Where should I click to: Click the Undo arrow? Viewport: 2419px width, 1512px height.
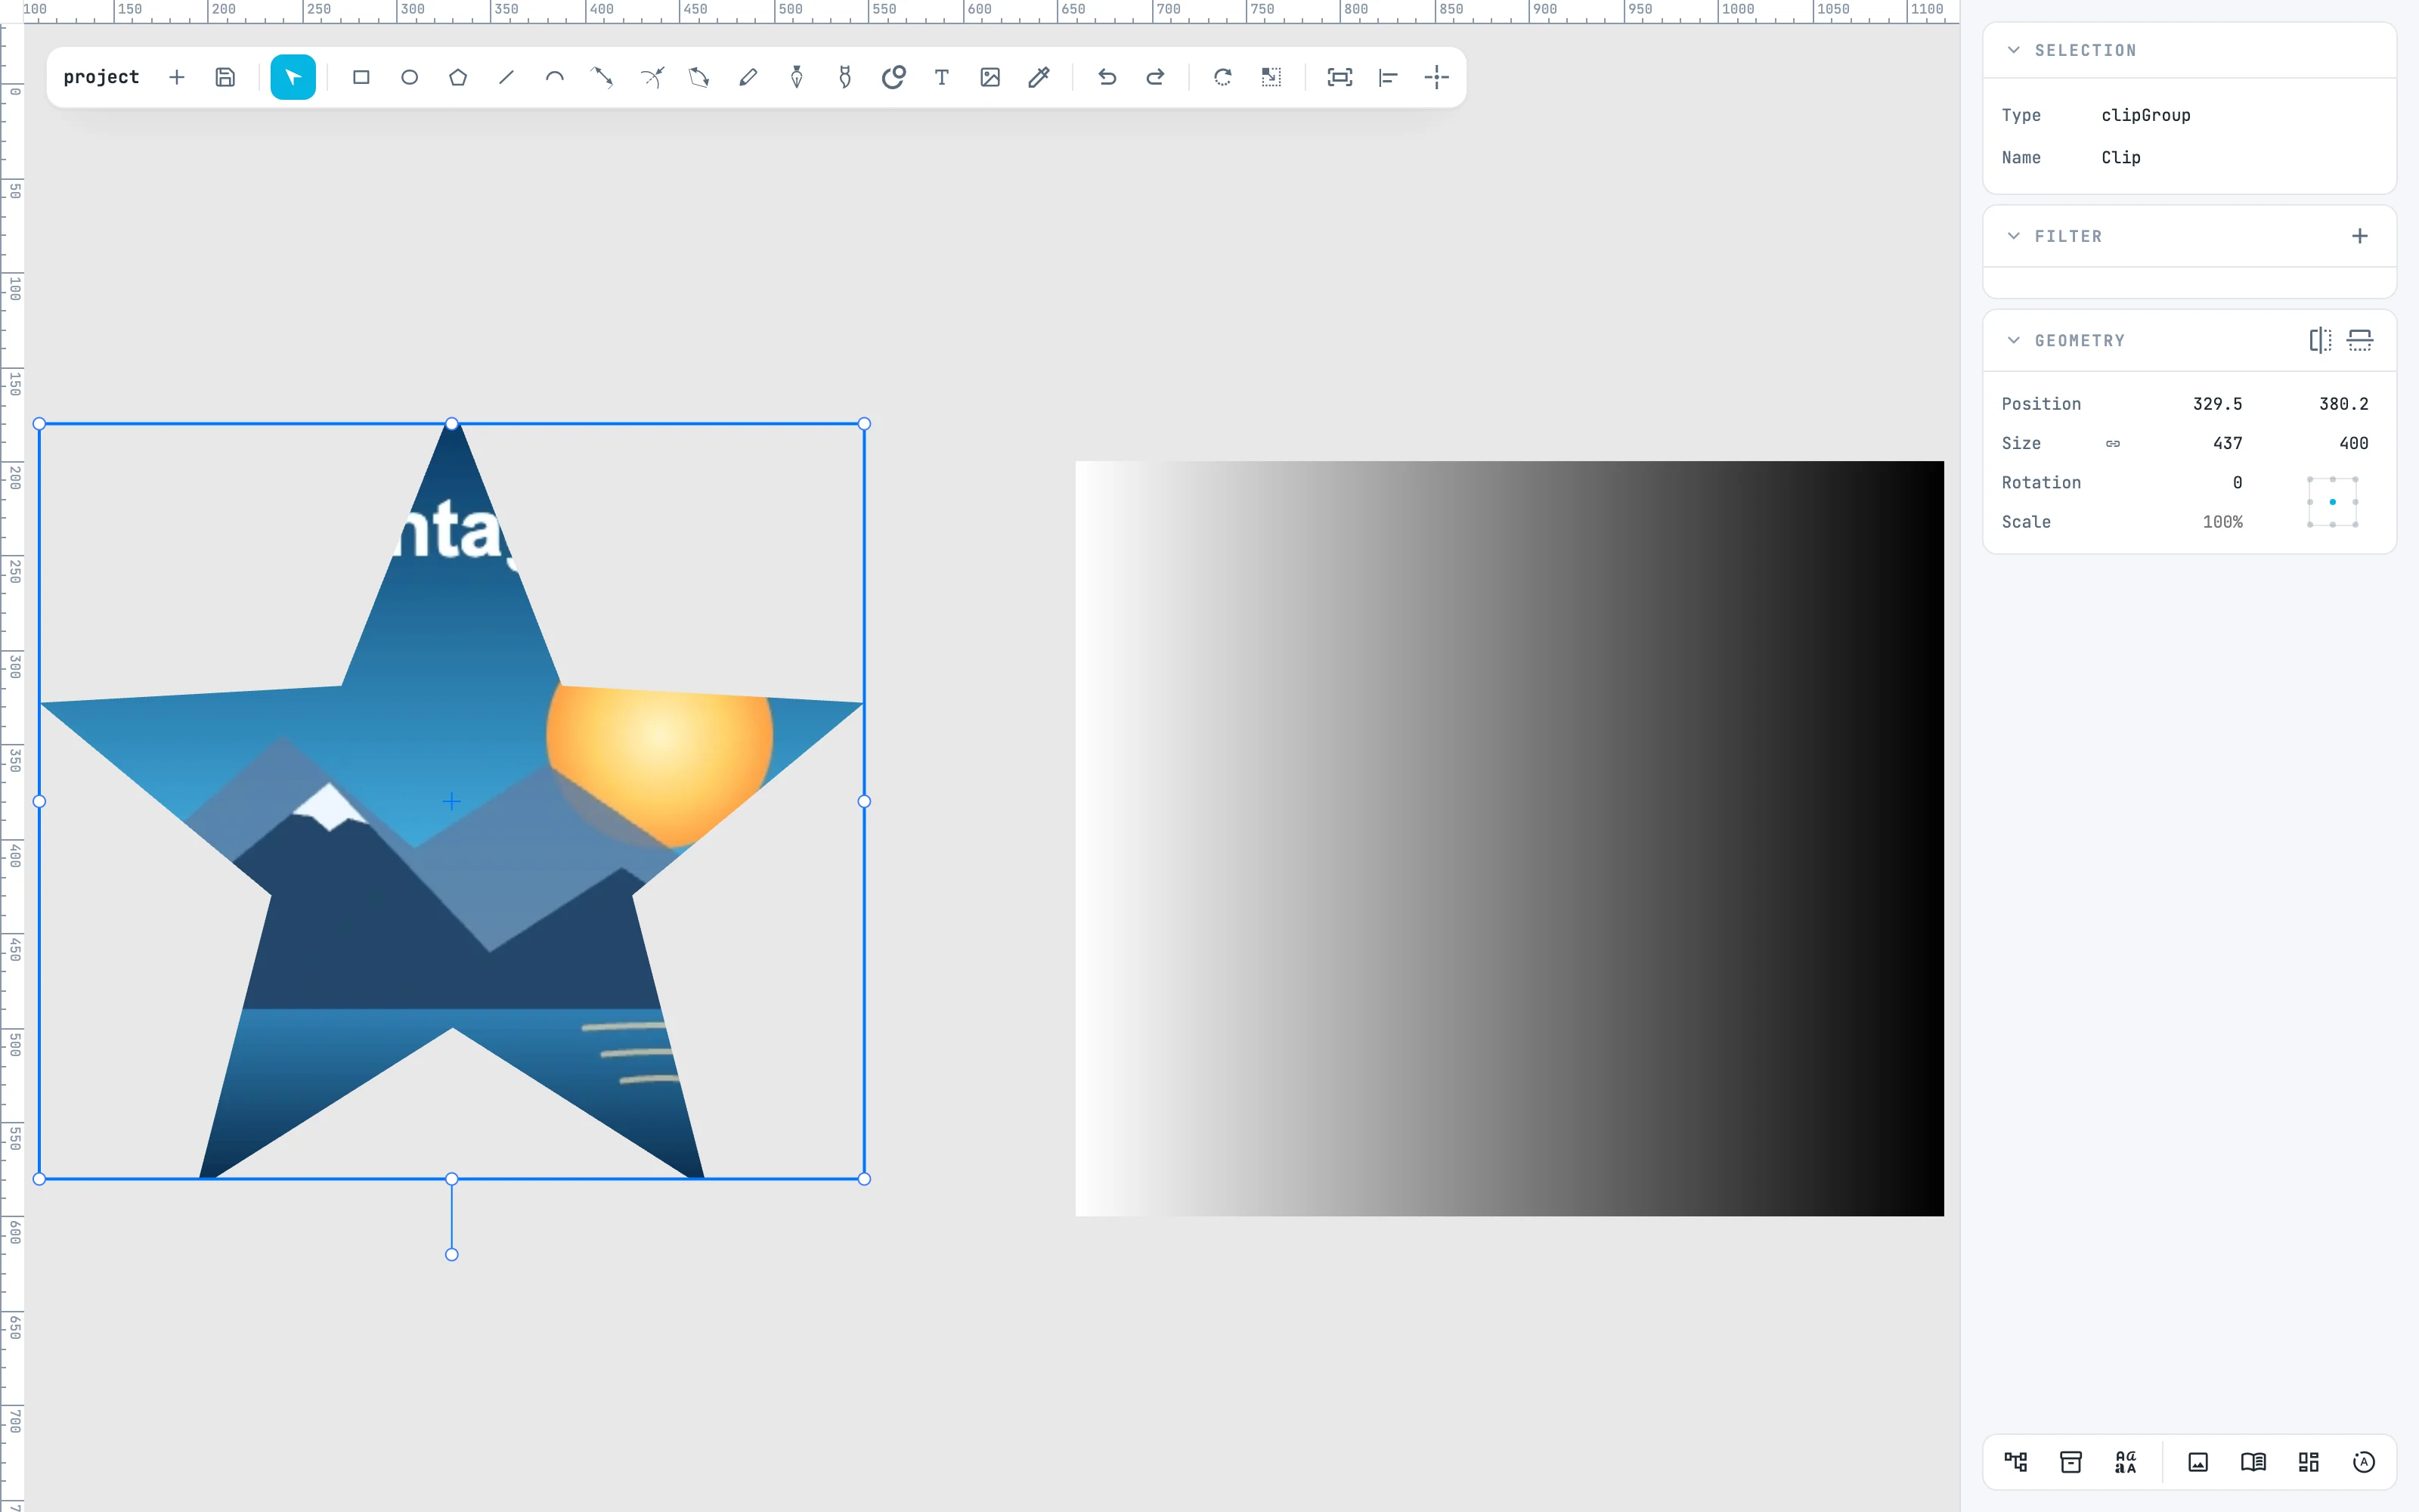[x=1107, y=77]
